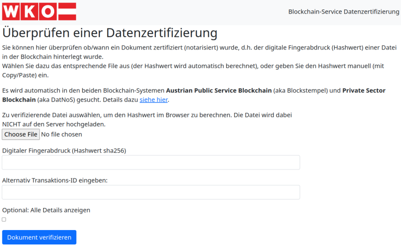401x246 pixels.
Task: Click the bold 'Austrian Public Service Blockchain' text
Action: (x=219, y=90)
